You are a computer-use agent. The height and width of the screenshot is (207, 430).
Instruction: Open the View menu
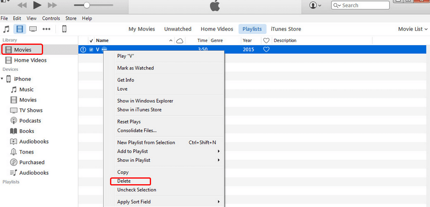pyautogui.click(x=32, y=18)
